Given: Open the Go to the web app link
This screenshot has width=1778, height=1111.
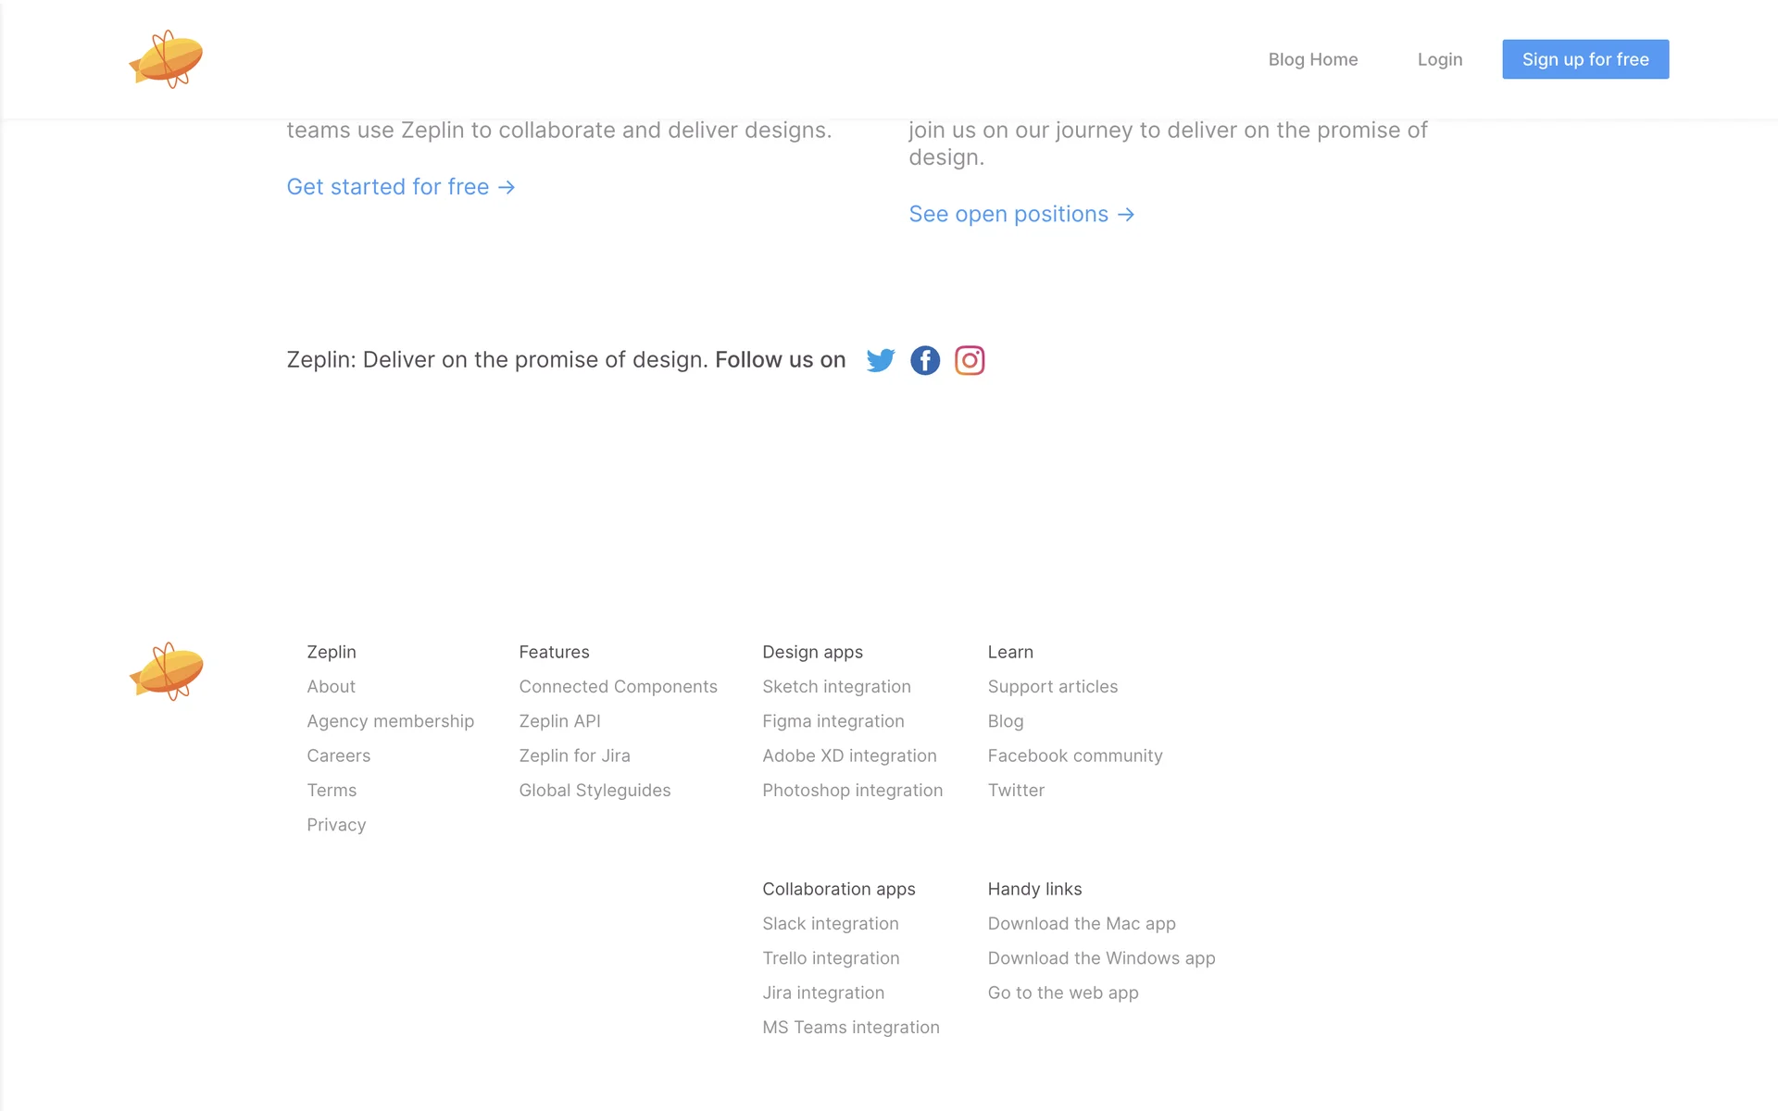Looking at the screenshot, I should point(1062,992).
